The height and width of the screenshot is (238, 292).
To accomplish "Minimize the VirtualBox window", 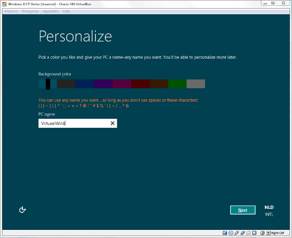I will pyautogui.click(x=265, y=3).
